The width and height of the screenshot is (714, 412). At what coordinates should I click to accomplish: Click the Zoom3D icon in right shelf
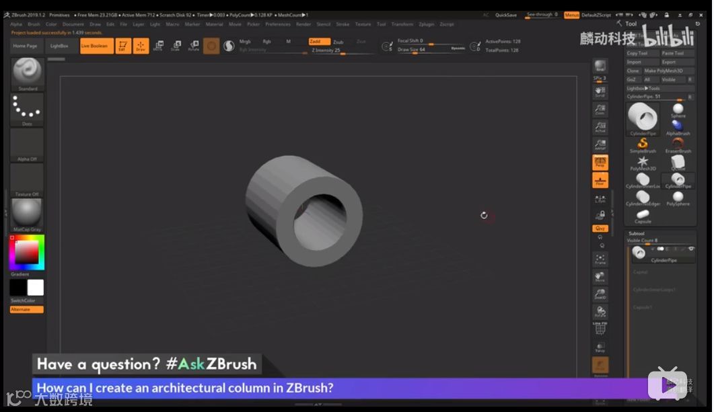(x=600, y=294)
